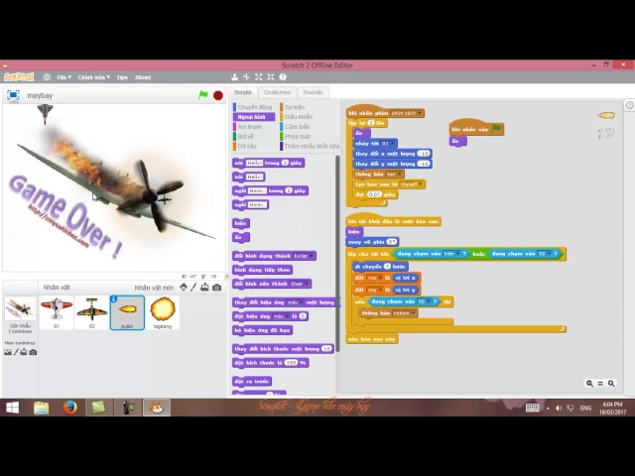Expand the 'Over' costume dropdown in block

coord(305,284)
